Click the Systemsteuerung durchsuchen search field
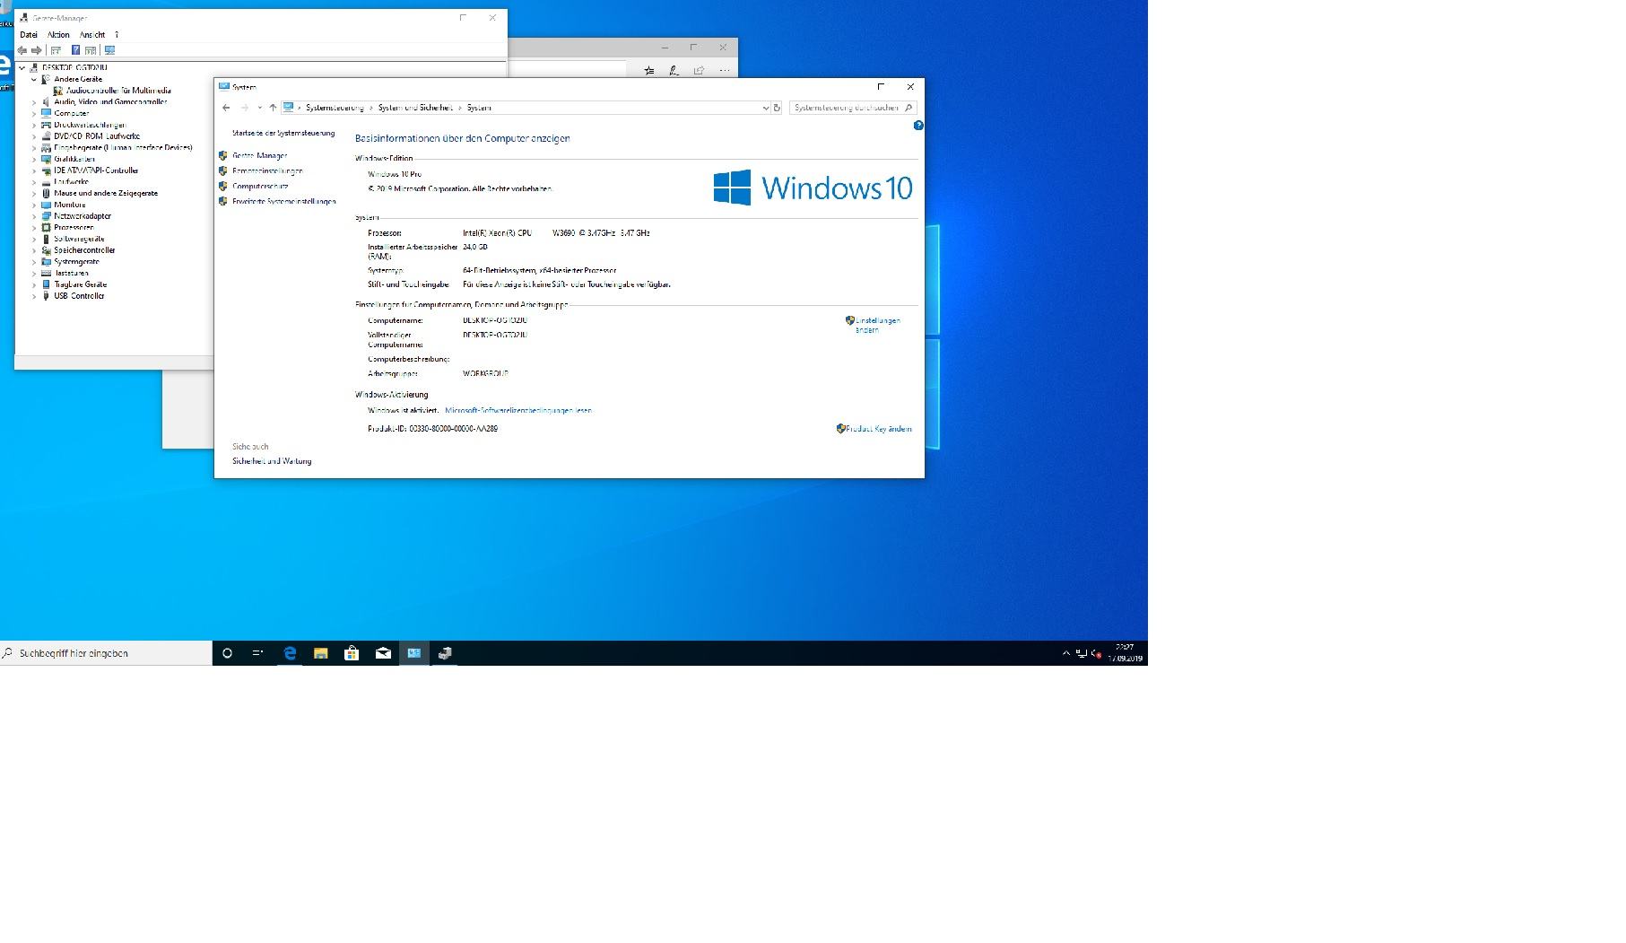 click(852, 108)
